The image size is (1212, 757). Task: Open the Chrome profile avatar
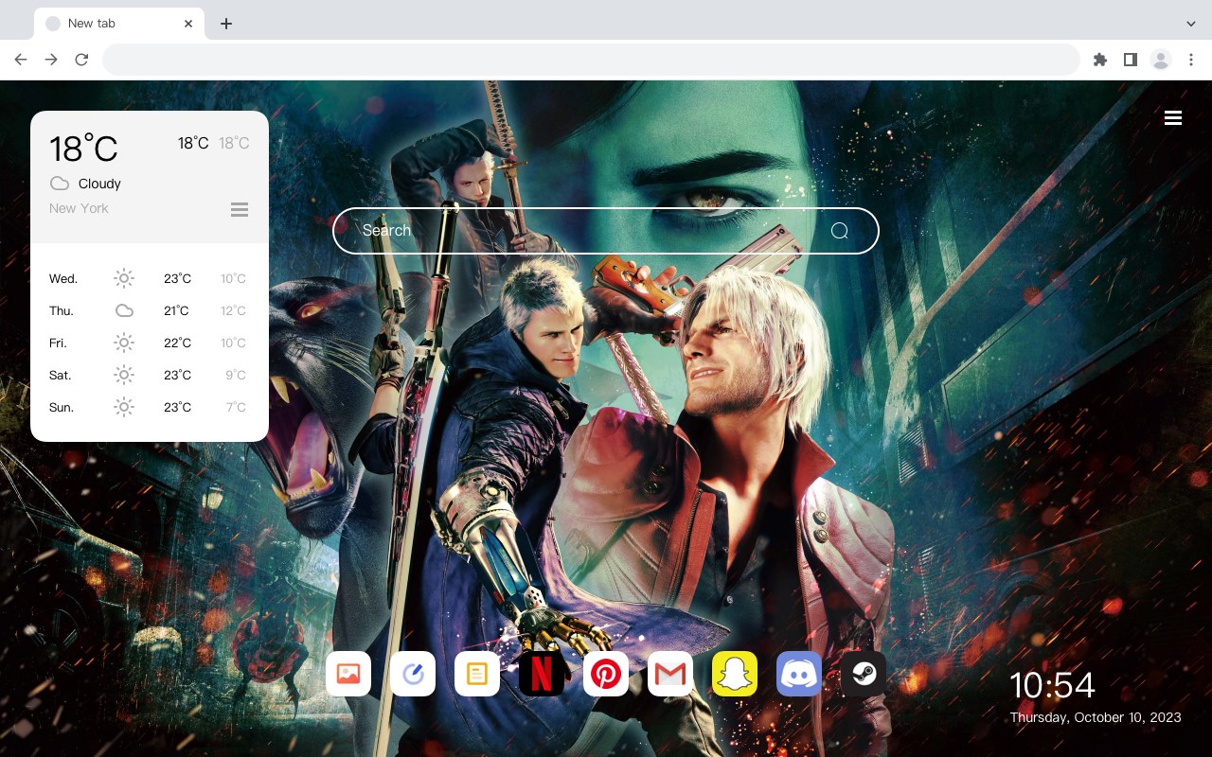tap(1161, 60)
